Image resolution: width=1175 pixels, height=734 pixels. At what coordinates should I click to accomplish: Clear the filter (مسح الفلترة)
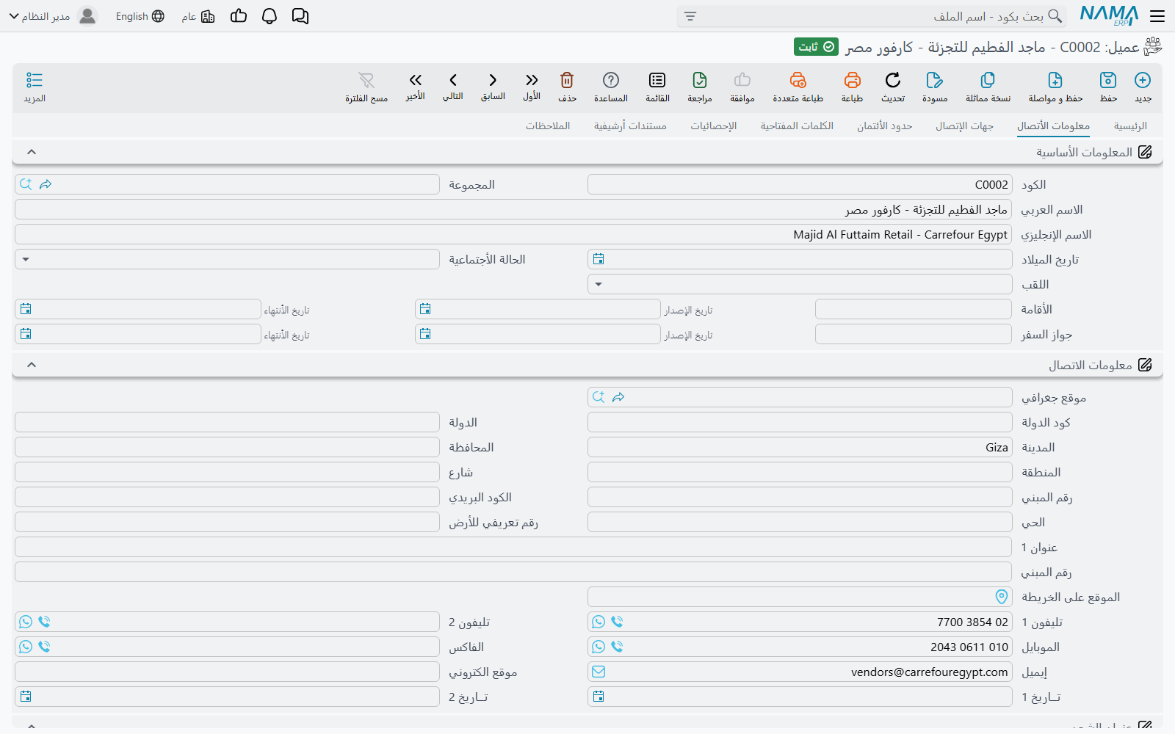point(366,80)
